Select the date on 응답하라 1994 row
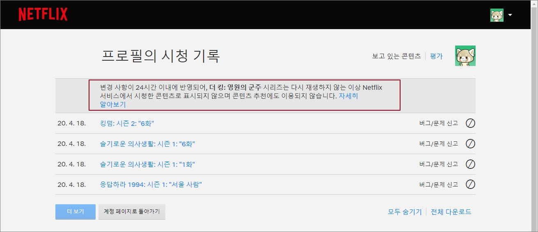This screenshot has height=232, width=538. pyautogui.click(x=71, y=184)
